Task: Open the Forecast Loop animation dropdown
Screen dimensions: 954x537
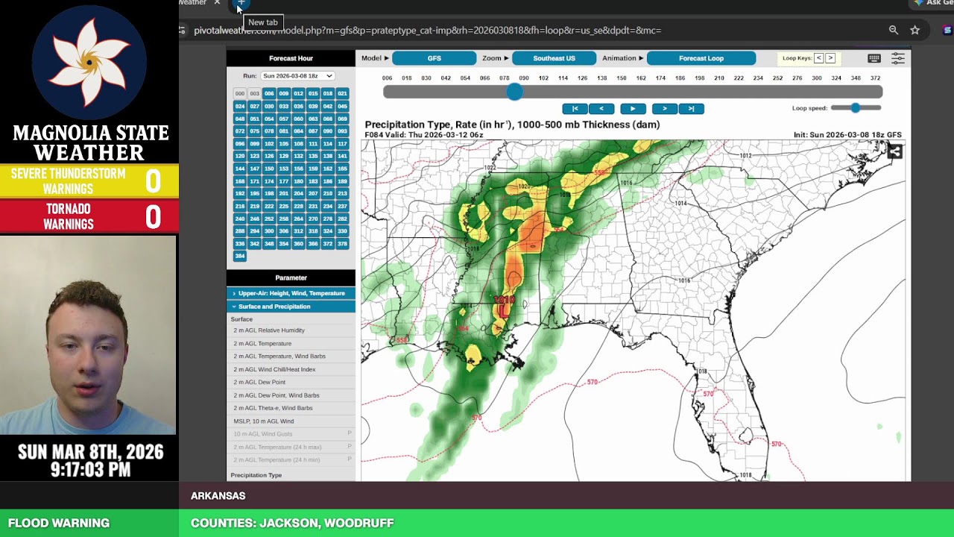Action: (x=701, y=58)
